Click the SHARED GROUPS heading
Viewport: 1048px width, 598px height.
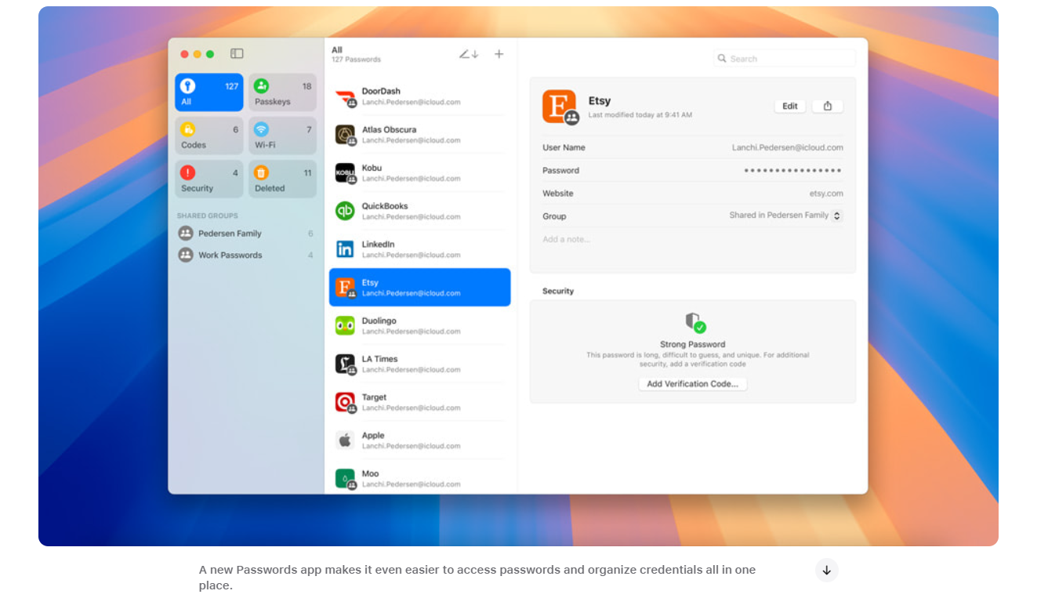coord(207,216)
